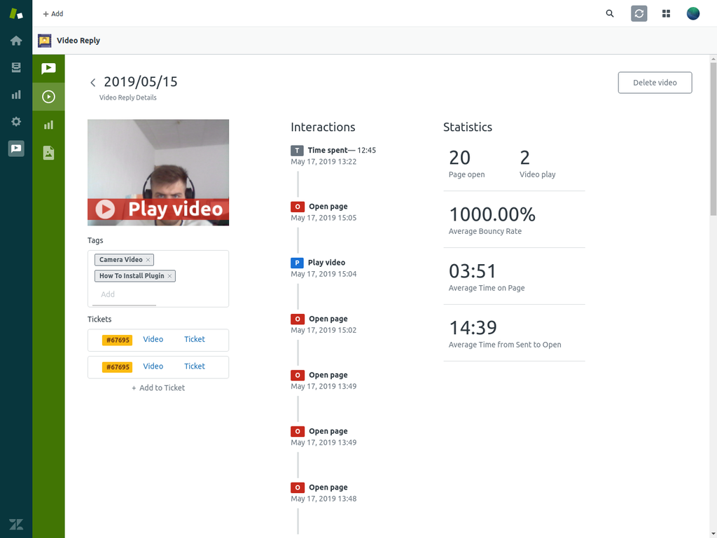The image size is (717, 538).
Task: Select the play icon in the green app sidebar
Action: (48, 96)
